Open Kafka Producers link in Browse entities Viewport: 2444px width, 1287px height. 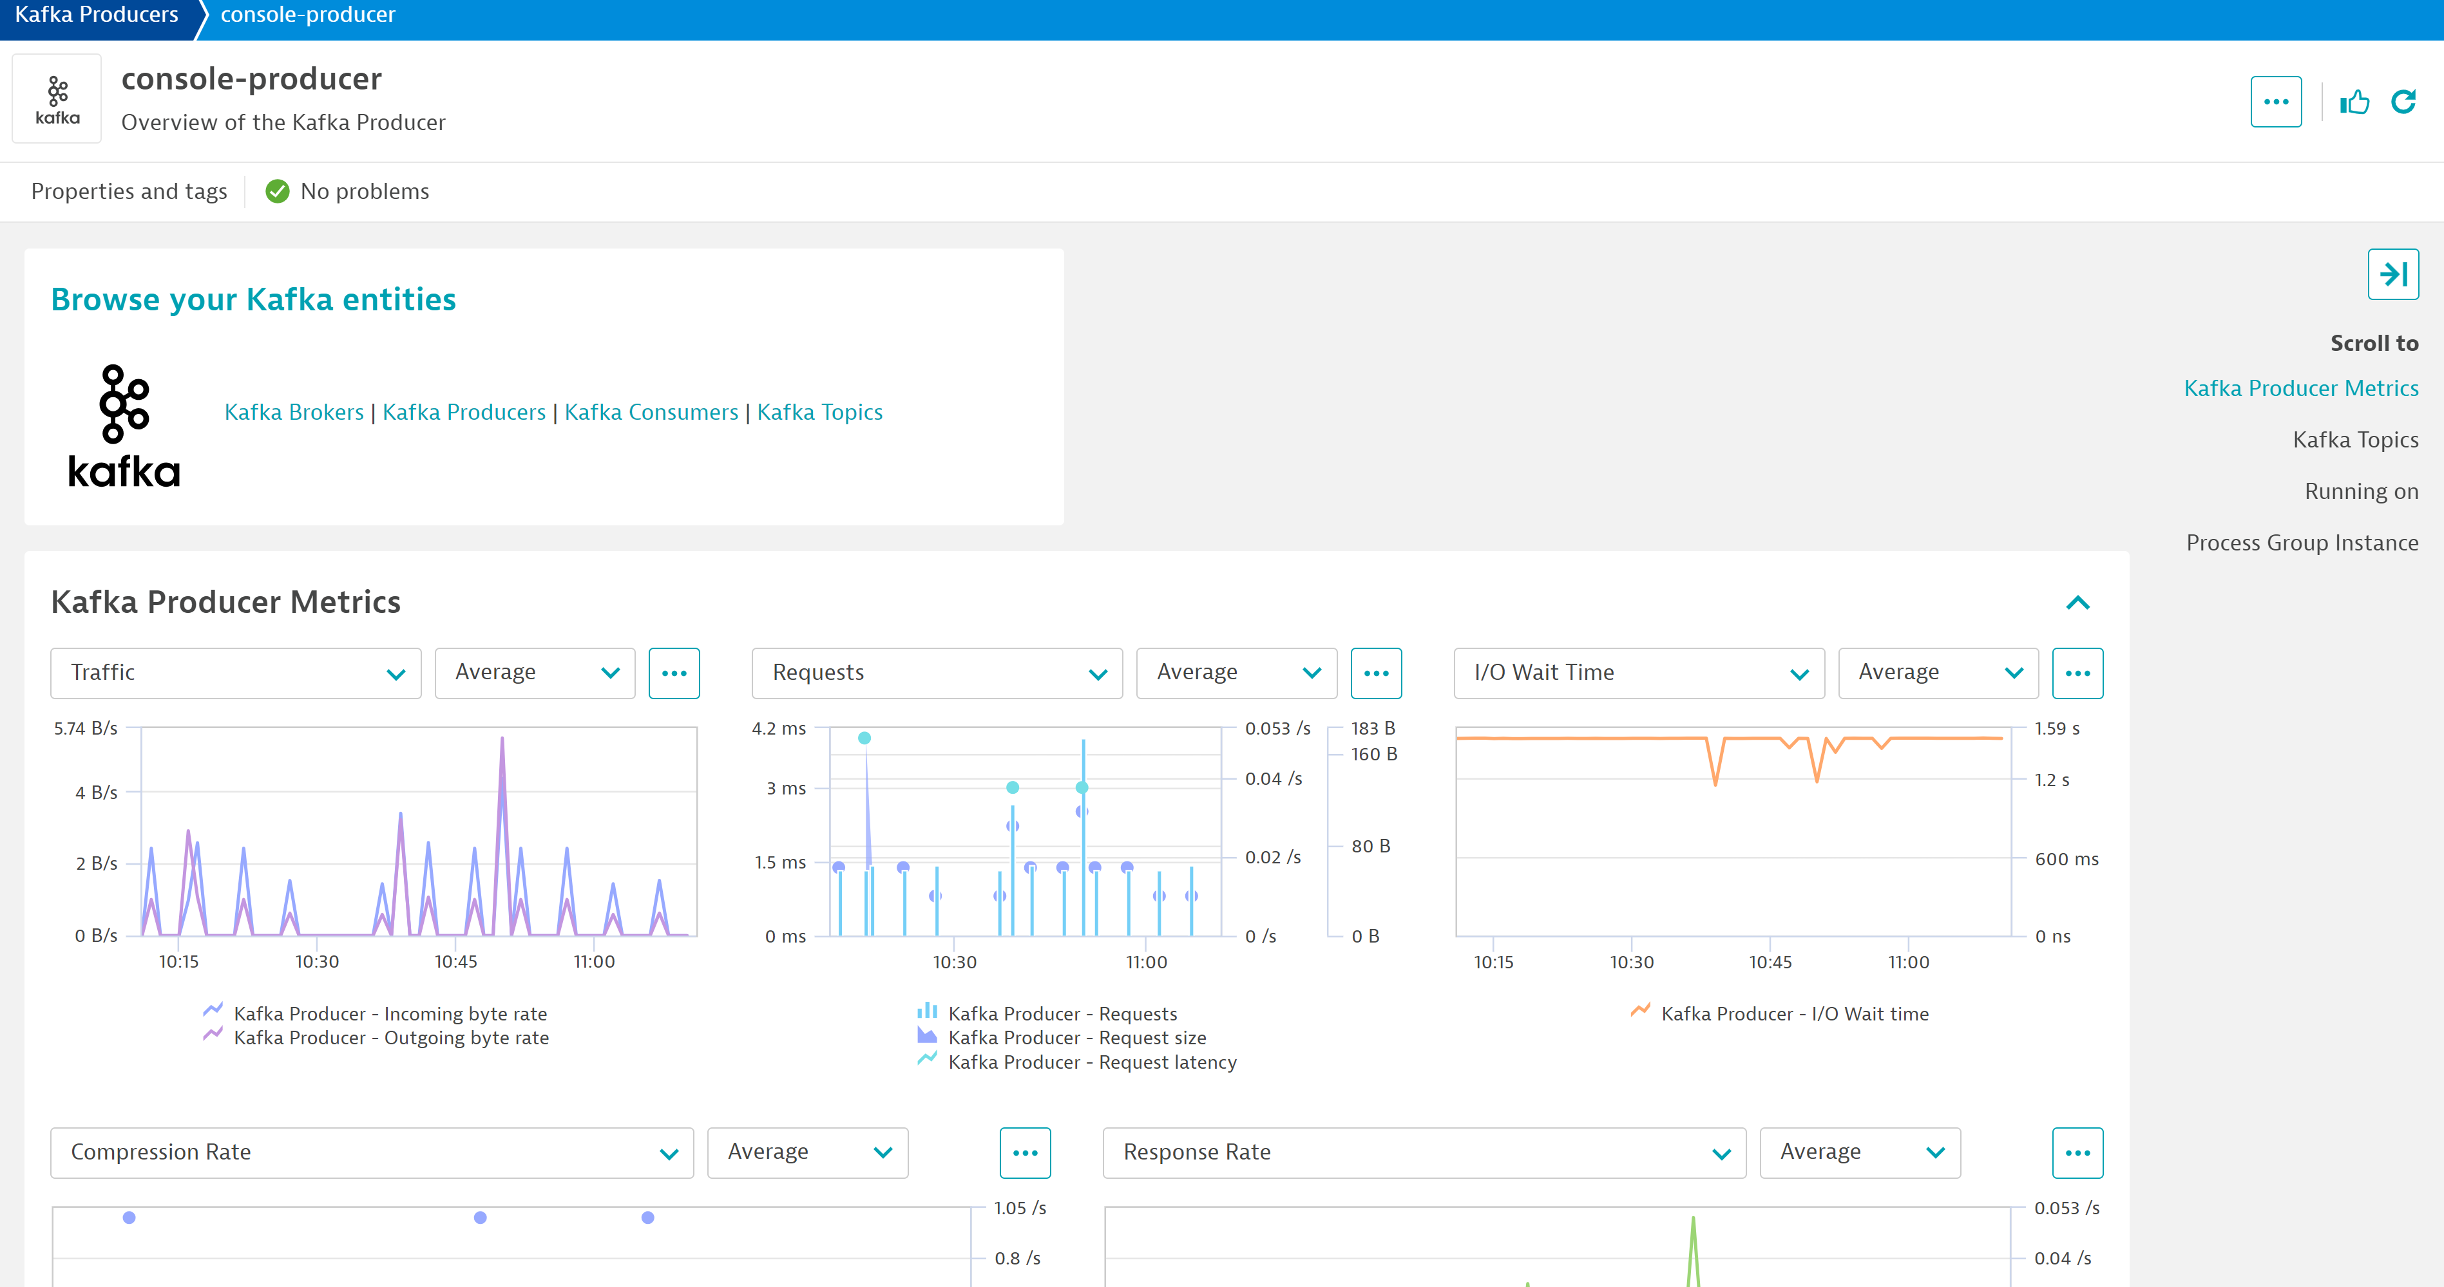tap(464, 411)
